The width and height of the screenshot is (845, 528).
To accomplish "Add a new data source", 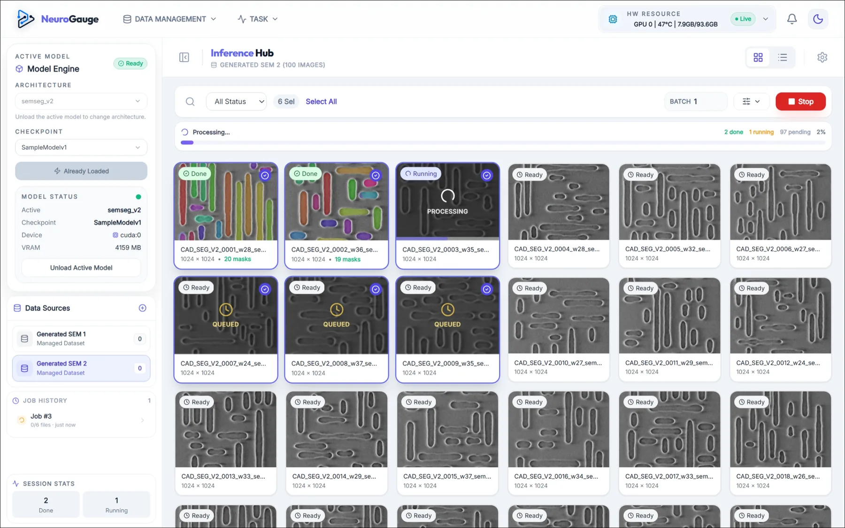I will tap(143, 308).
